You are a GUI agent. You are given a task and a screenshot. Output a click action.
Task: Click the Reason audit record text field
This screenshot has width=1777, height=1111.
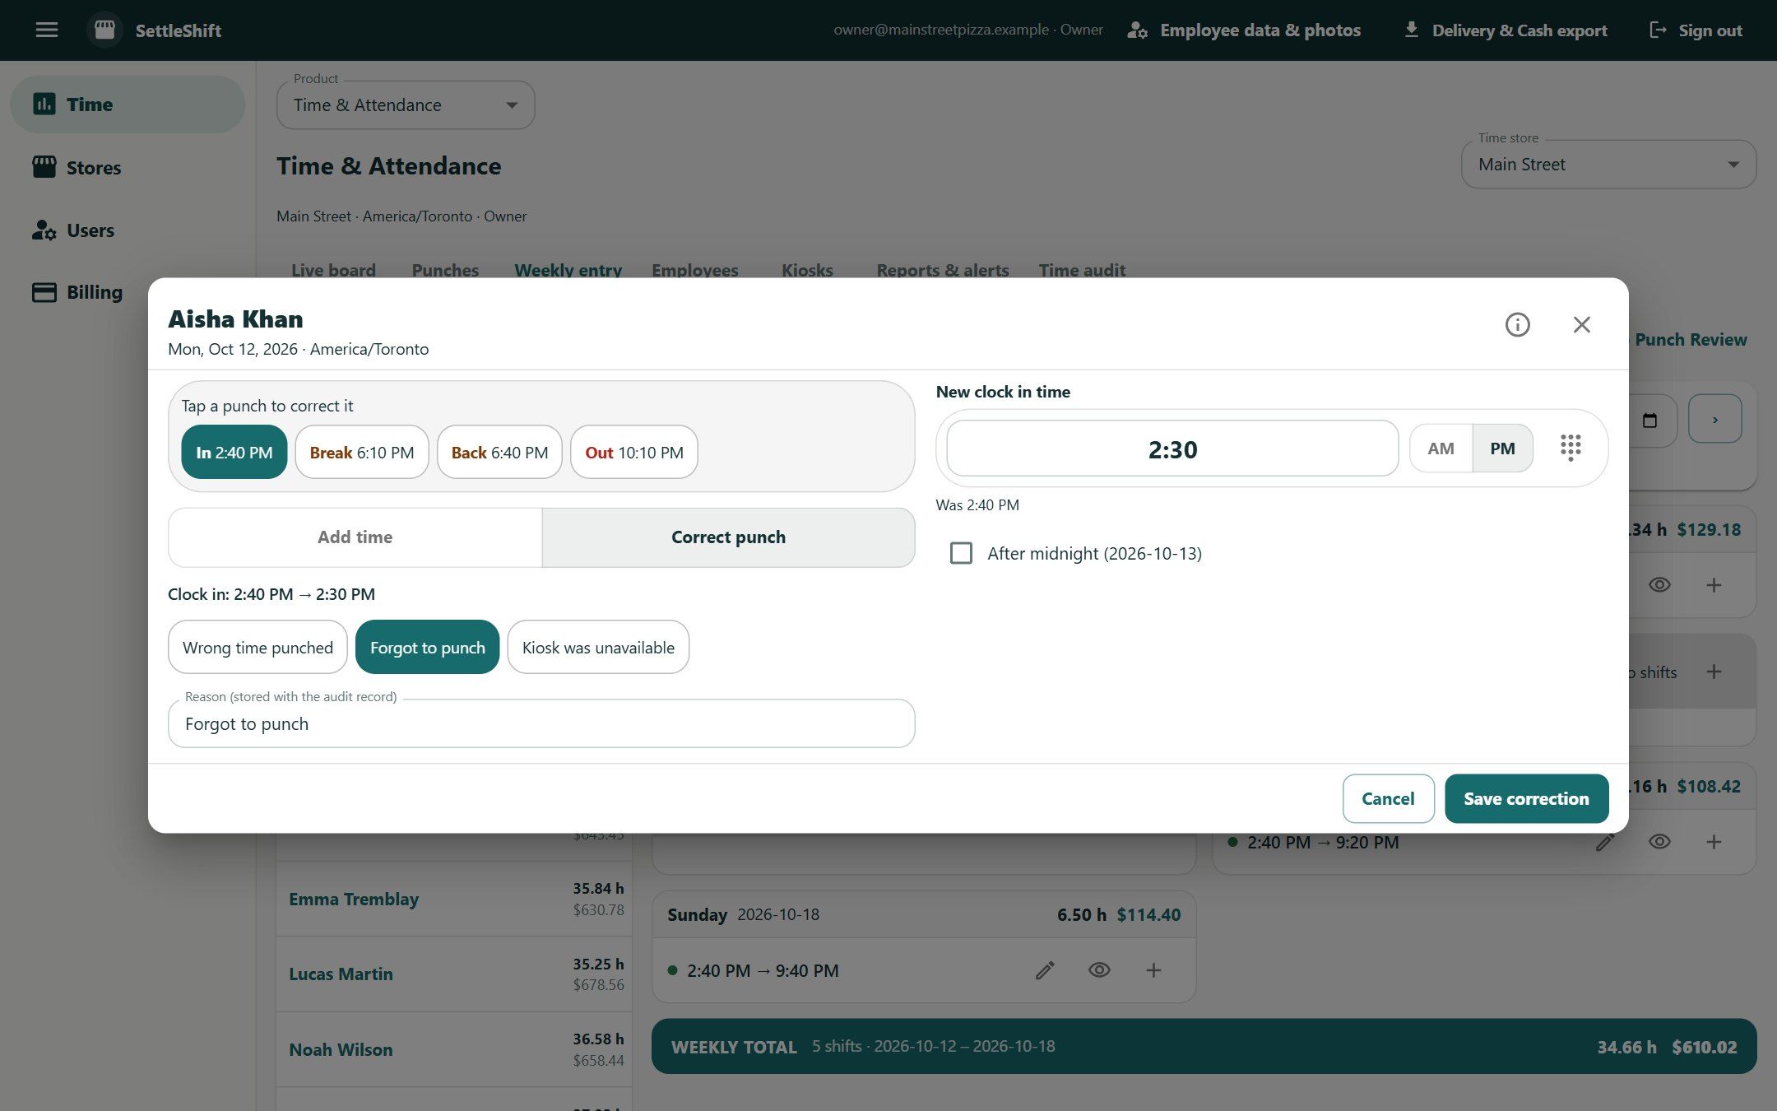541,723
